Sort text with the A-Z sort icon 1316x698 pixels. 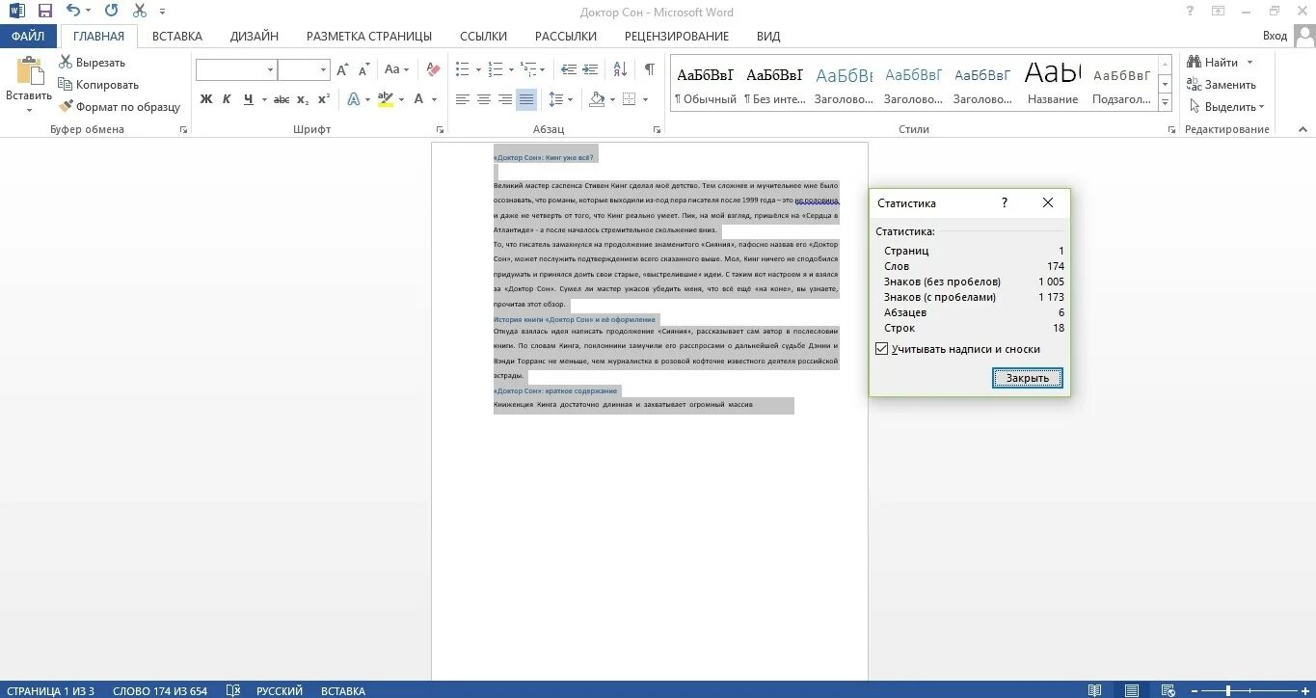point(620,69)
